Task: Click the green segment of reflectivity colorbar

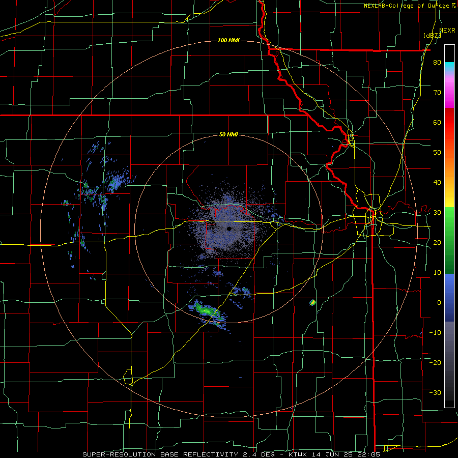Action: pyautogui.click(x=449, y=240)
